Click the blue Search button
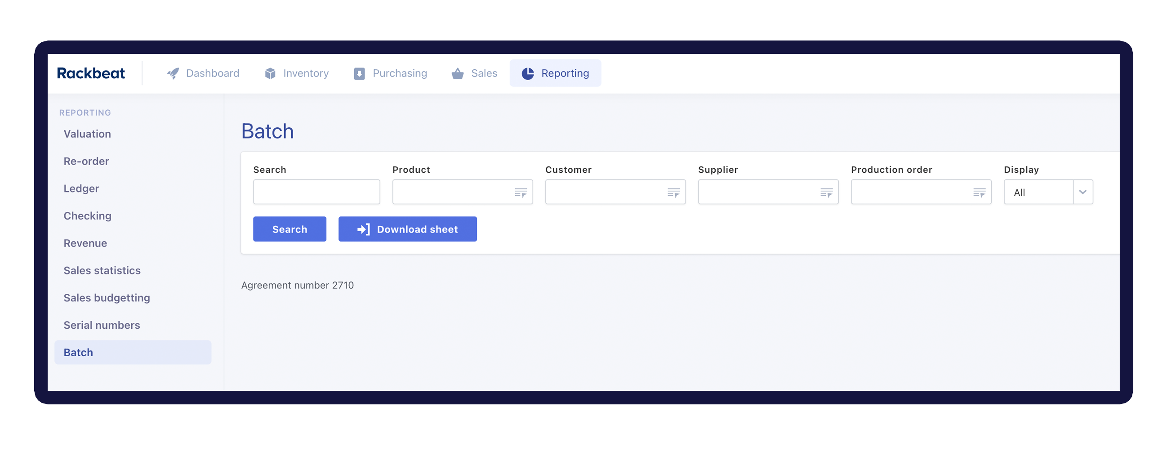 point(290,229)
